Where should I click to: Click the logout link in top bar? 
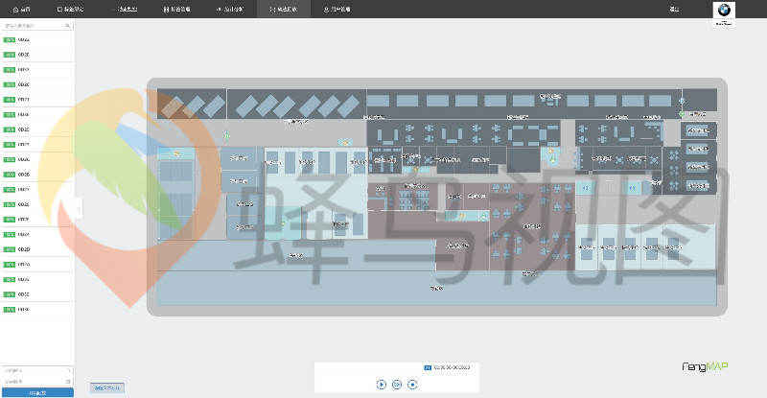tap(674, 9)
